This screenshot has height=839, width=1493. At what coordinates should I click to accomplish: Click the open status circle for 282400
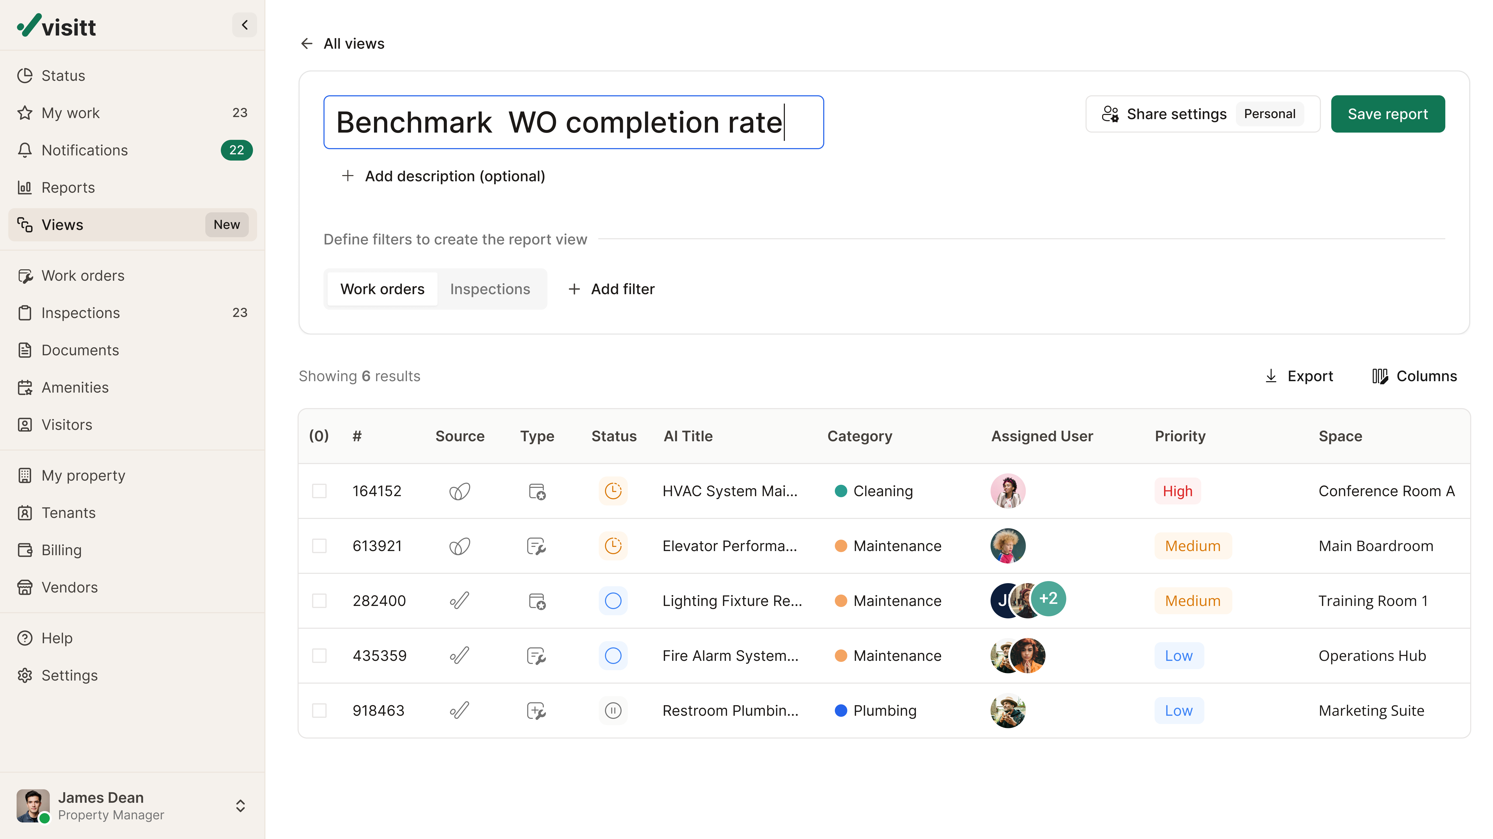click(x=613, y=601)
